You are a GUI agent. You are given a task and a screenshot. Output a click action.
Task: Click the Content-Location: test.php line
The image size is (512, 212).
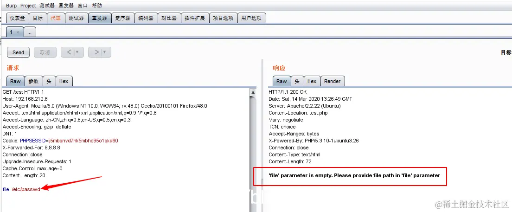coord(298,113)
